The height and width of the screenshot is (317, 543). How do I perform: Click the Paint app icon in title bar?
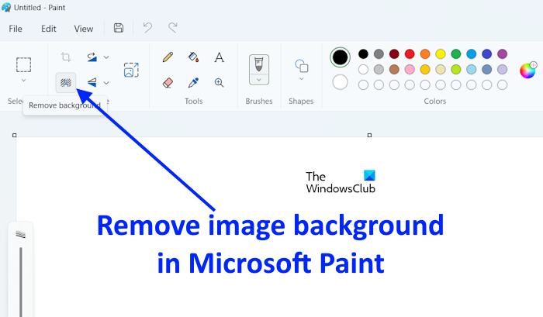coord(6,7)
